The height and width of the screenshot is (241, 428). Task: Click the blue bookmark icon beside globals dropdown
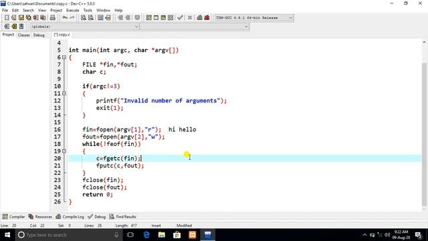pos(21,27)
